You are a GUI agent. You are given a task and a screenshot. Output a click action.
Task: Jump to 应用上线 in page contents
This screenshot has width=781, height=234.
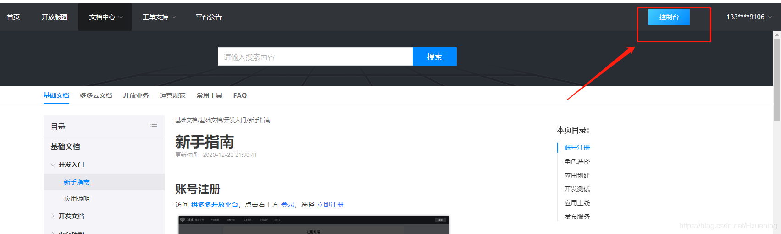click(577, 203)
